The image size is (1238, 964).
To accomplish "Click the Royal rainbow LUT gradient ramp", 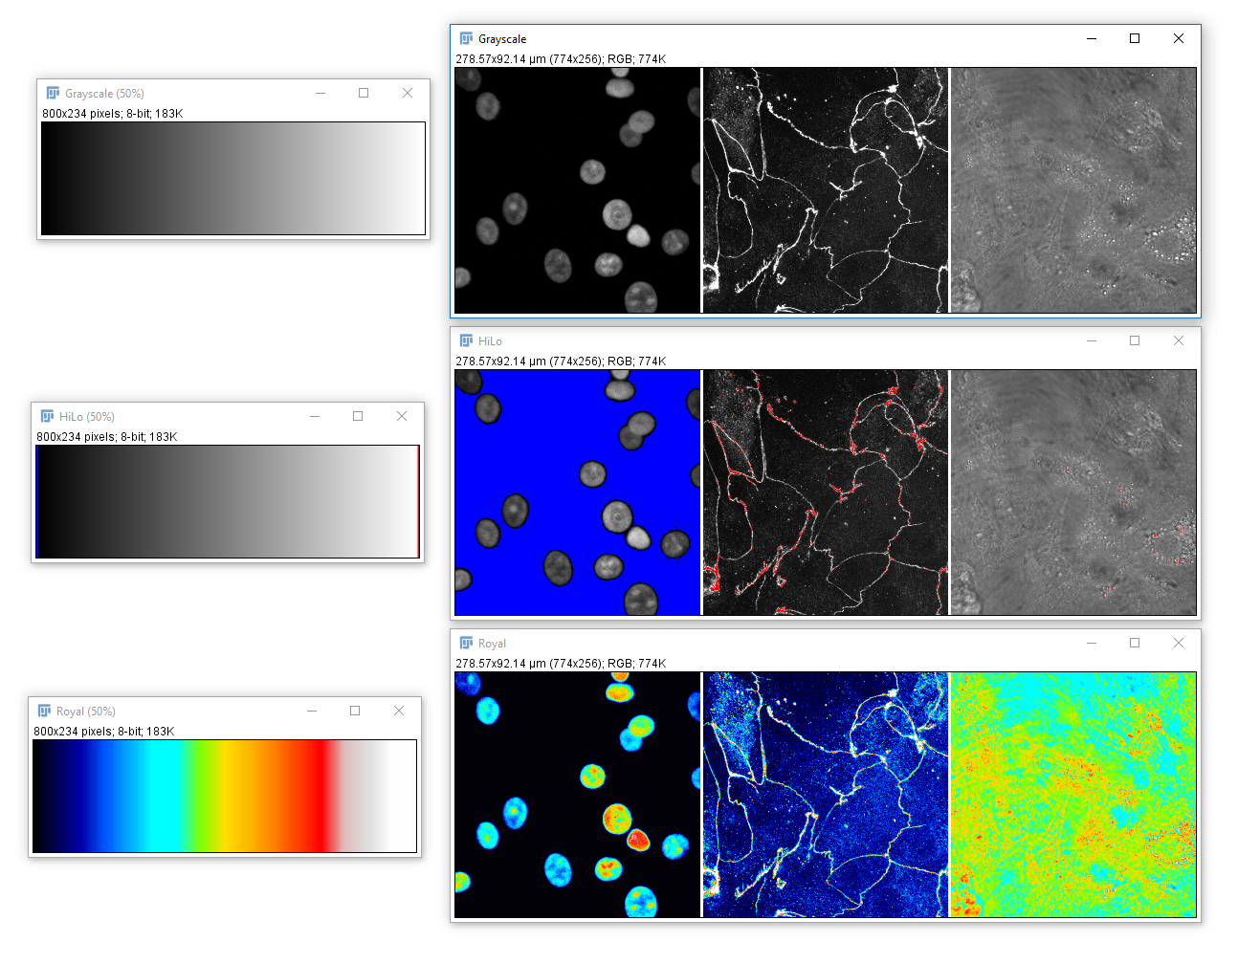I will point(225,796).
